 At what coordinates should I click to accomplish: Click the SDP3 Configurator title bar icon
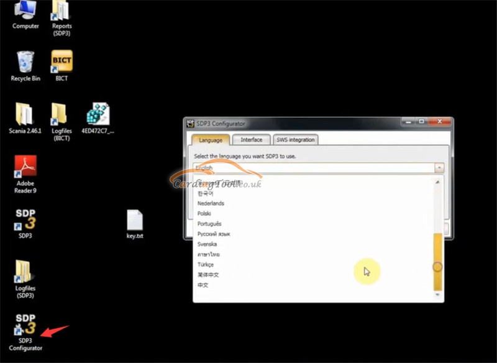190,124
